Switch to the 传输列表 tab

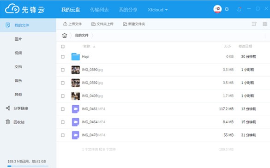tap(99, 10)
